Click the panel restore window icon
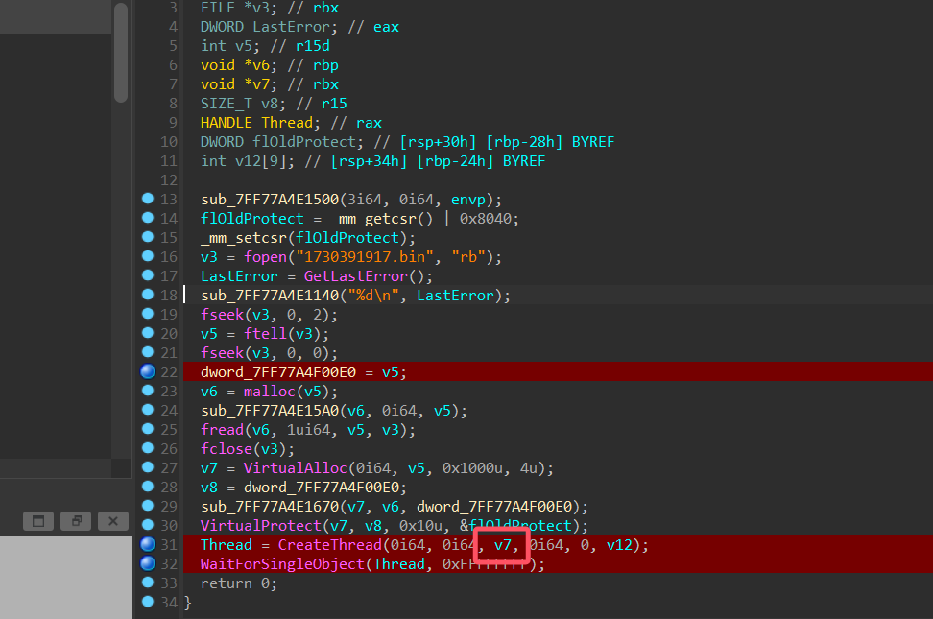933x619 pixels. [38, 521]
